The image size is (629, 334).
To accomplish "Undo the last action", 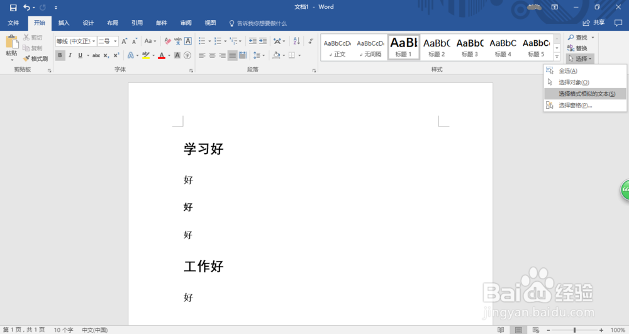I will (x=27, y=7).
